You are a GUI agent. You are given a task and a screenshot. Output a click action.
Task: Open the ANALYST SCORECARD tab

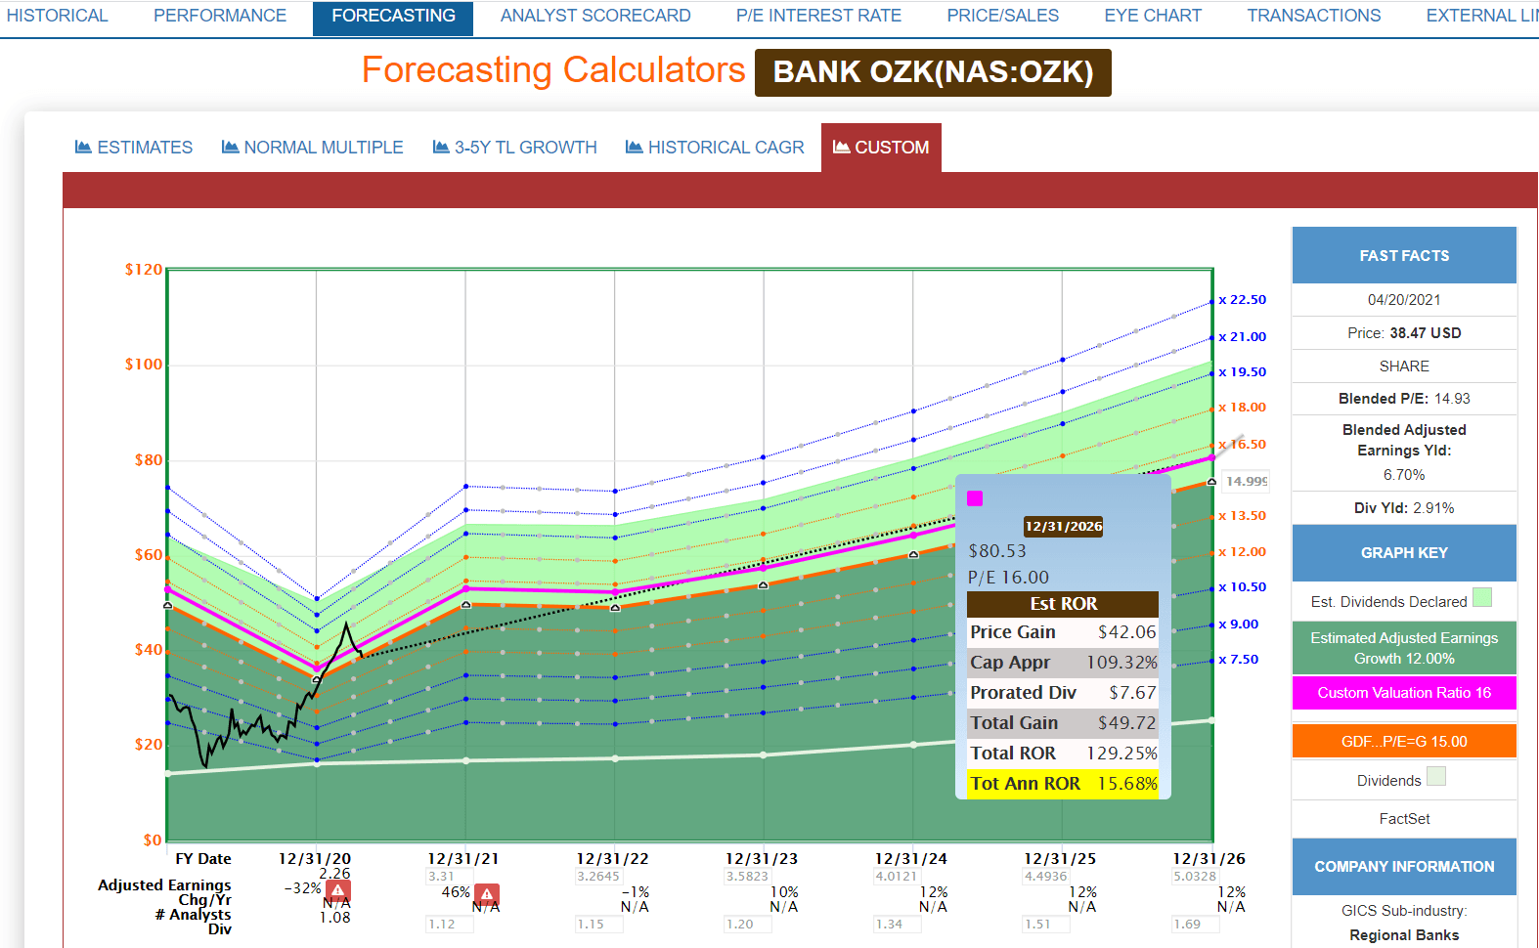tap(595, 16)
